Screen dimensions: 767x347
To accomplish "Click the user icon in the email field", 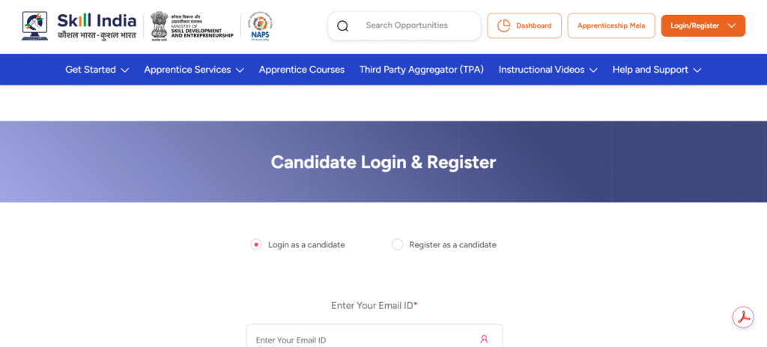I will pyautogui.click(x=484, y=340).
